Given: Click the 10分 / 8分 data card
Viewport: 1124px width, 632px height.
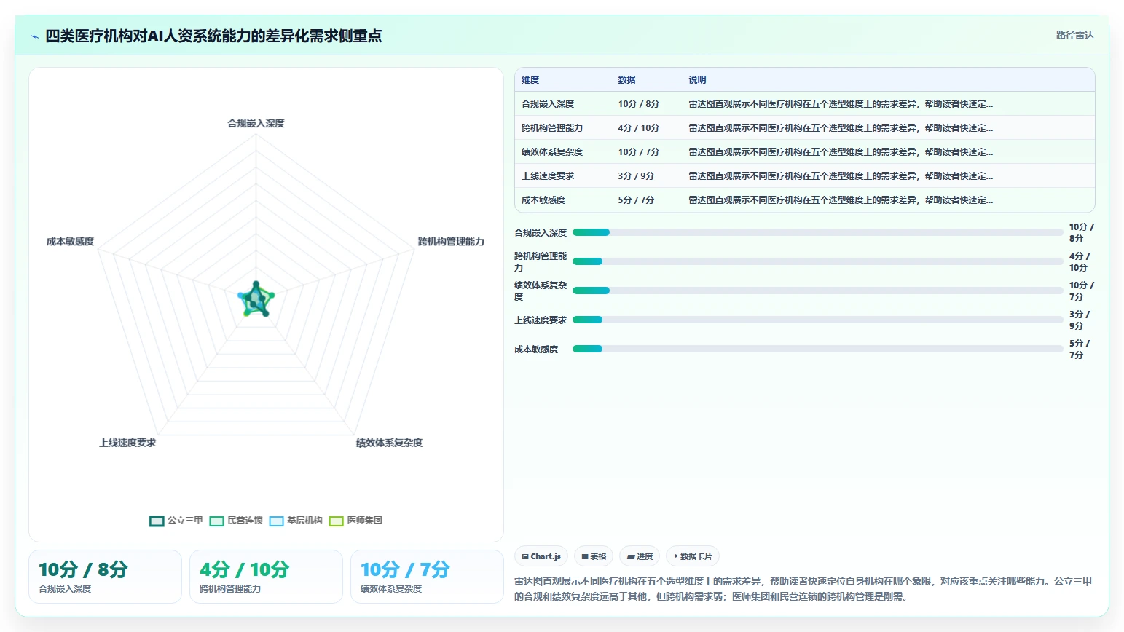Looking at the screenshot, I should pos(105,577).
